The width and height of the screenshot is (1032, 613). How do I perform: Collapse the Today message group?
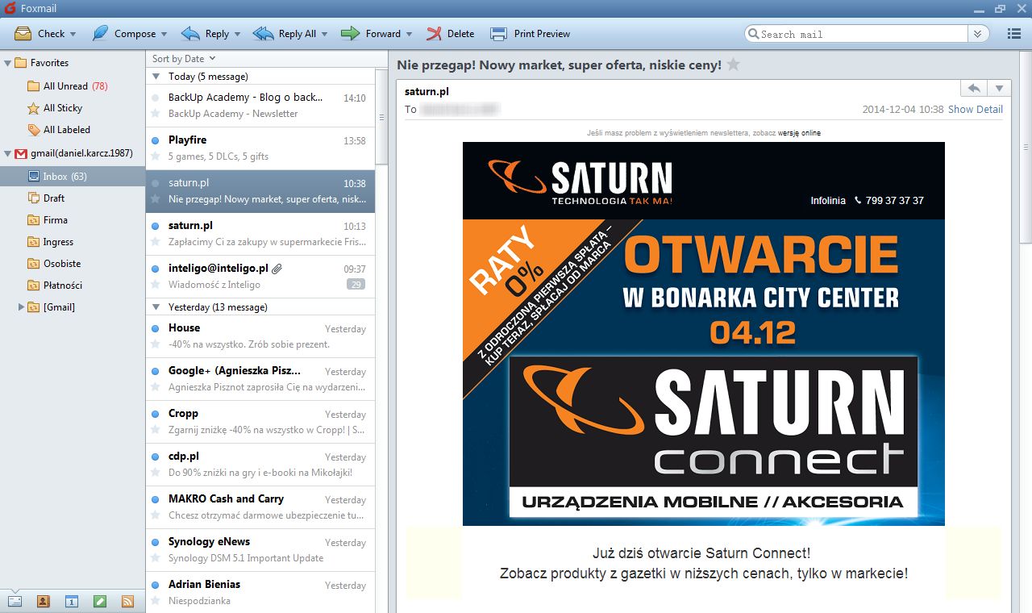(156, 77)
